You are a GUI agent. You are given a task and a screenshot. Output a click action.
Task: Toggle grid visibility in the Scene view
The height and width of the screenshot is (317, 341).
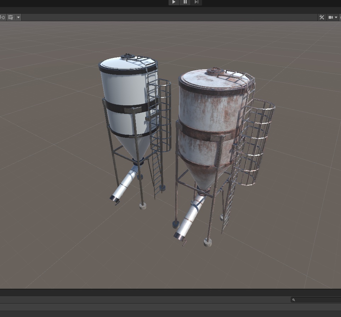(x=10, y=17)
